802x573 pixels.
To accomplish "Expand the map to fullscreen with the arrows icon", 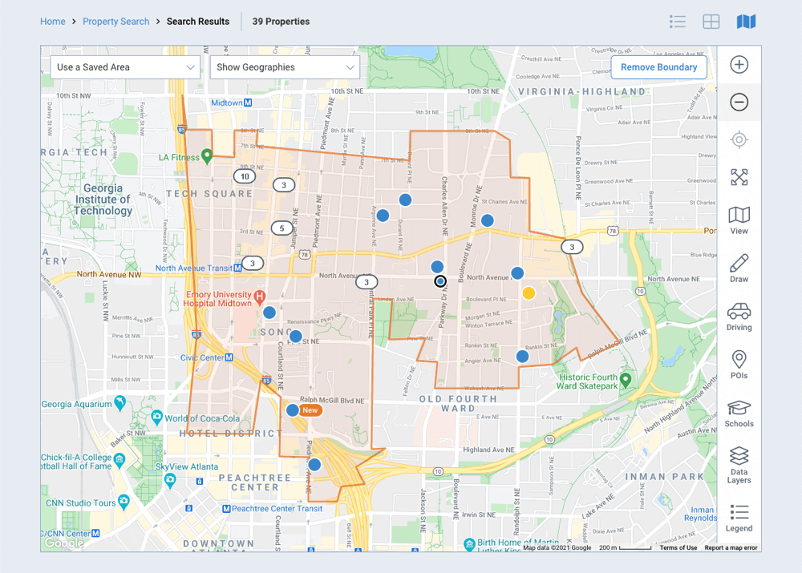I will [739, 177].
